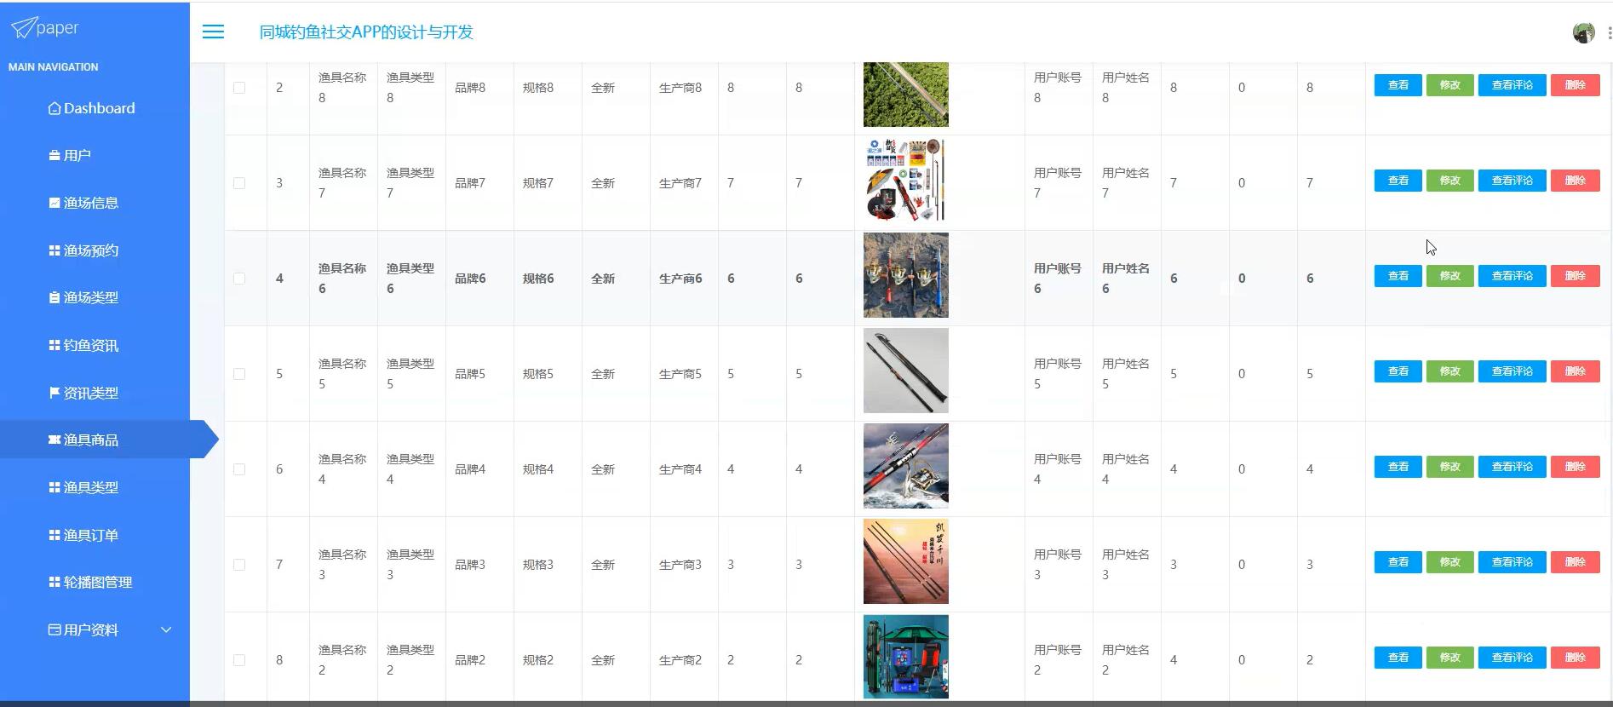Go to 用户 menu item
1613x707 pixels.
95,156
